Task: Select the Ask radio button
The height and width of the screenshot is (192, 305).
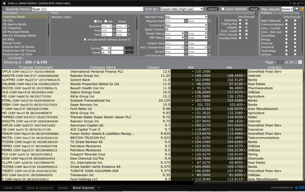Action: (x=105, y=21)
